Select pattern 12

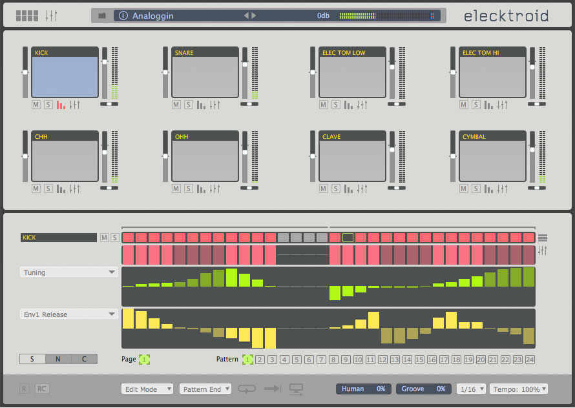pos(382,360)
